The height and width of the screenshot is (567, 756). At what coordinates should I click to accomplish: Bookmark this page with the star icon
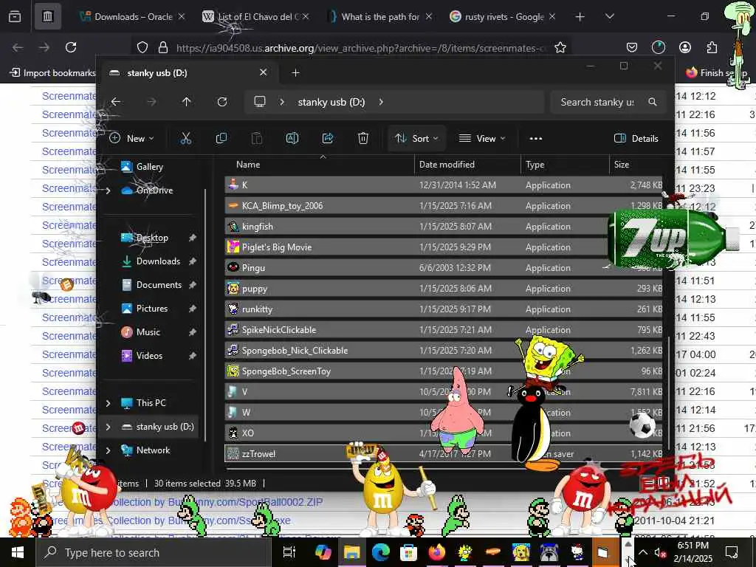(560, 47)
